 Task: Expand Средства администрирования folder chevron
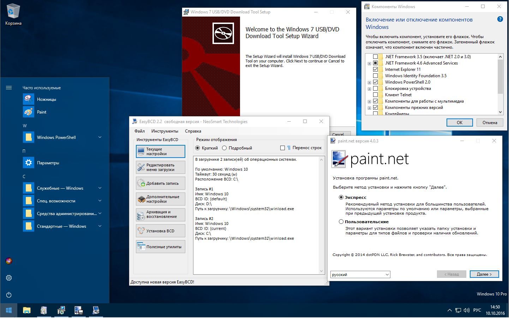tap(100, 213)
